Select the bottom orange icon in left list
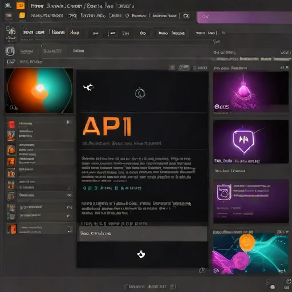Screen dimensions: 292x292 click(x=11, y=229)
